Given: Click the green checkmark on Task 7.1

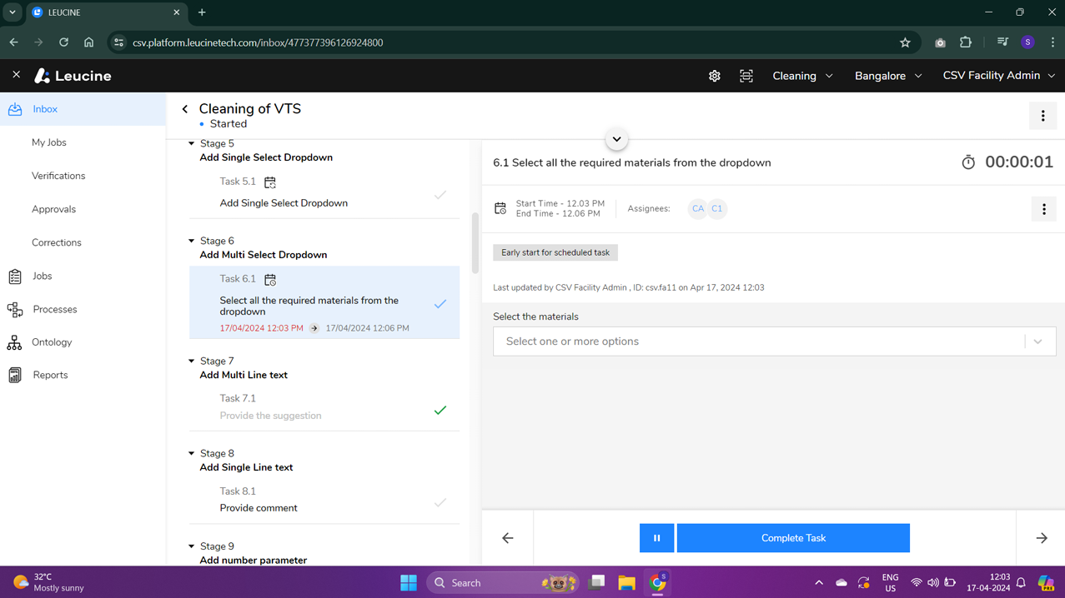Looking at the screenshot, I should [440, 411].
